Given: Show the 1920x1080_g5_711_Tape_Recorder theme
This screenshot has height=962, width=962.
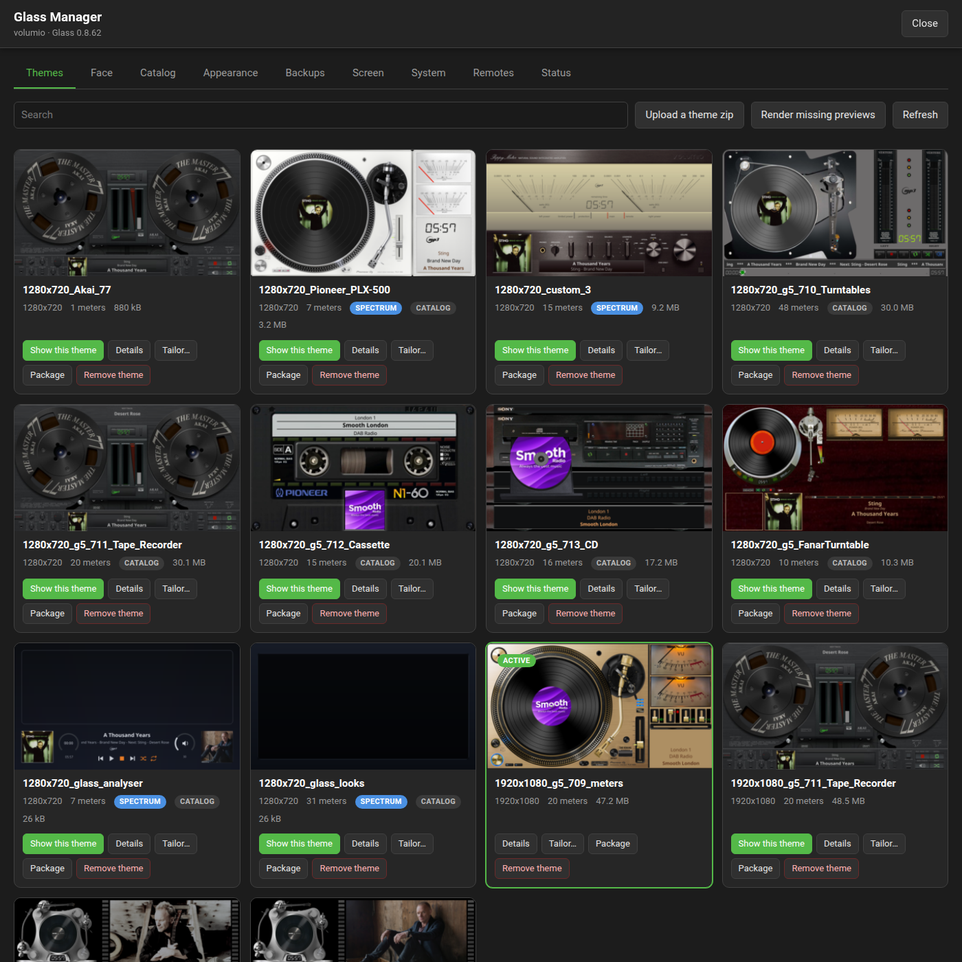Looking at the screenshot, I should coord(771,844).
